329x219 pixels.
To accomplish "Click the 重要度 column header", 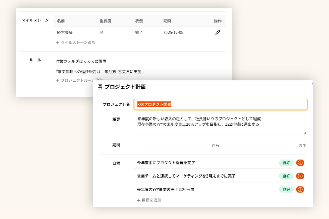I will pyautogui.click(x=105, y=21).
